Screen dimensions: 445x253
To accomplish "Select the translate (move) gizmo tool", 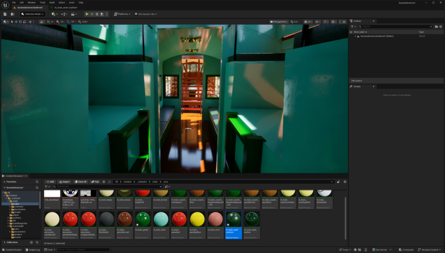I will click(16, 22).
